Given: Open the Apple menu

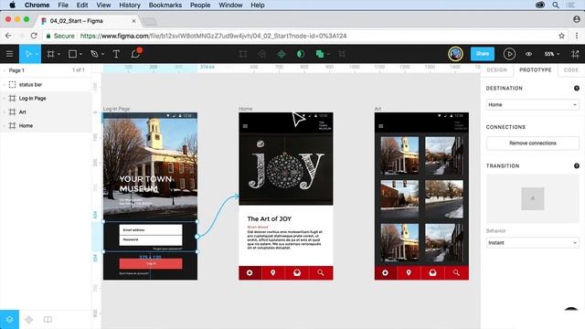Looking at the screenshot, I should (x=12, y=5).
